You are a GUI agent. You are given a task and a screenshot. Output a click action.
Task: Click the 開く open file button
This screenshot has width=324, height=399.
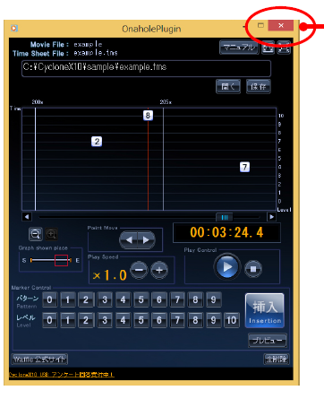(x=228, y=86)
